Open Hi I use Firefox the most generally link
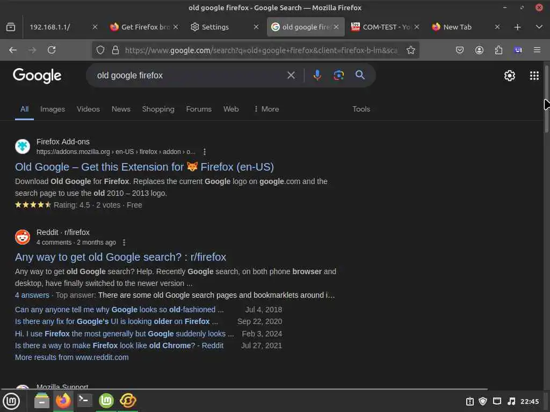This screenshot has width=550, height=412. [124, 334]
